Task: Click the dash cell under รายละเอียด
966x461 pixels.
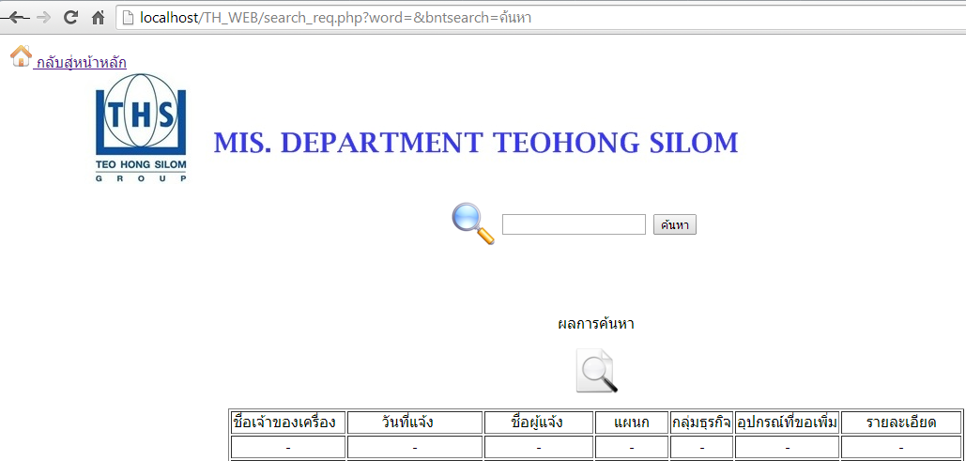Action: [901, 448]
